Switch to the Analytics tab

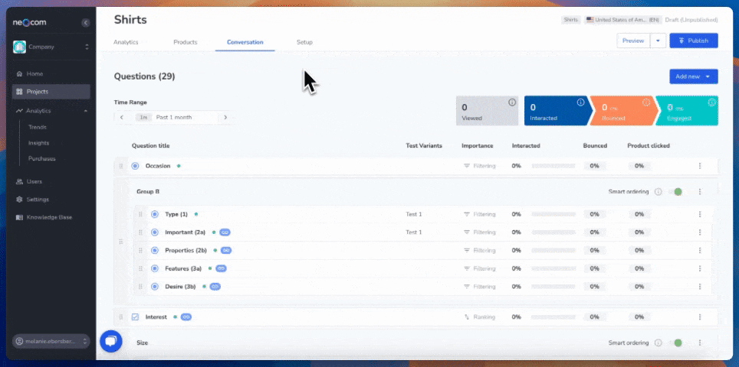point(126,42)
